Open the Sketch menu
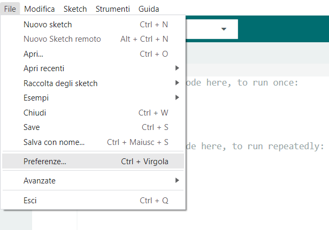The width and height of the screenshot is (329, 230). (75, 9)
